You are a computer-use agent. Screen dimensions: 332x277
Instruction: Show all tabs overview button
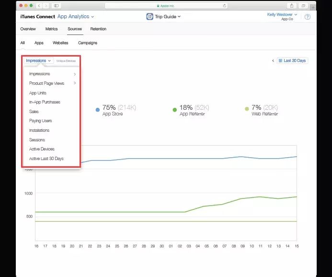[303, 6]
